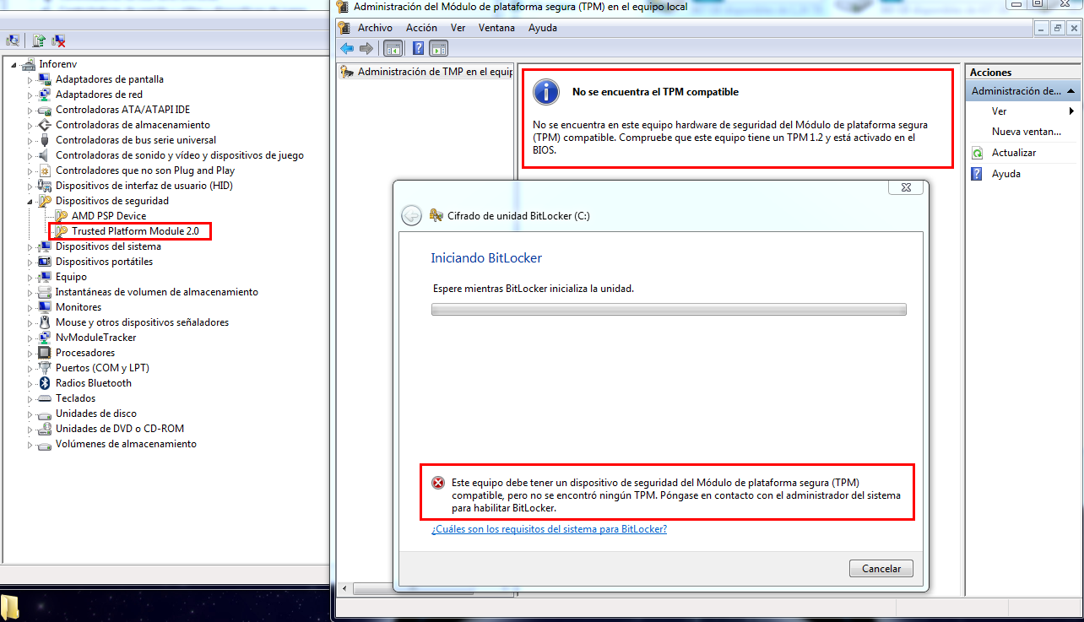This screenshot has width=1084, height=622.
Task: Click the back arrow in TPM console toolbar
Action: click(347, 48)
